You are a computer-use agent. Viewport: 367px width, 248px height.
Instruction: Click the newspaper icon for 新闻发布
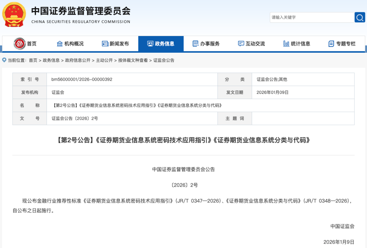tap(105, 44)
